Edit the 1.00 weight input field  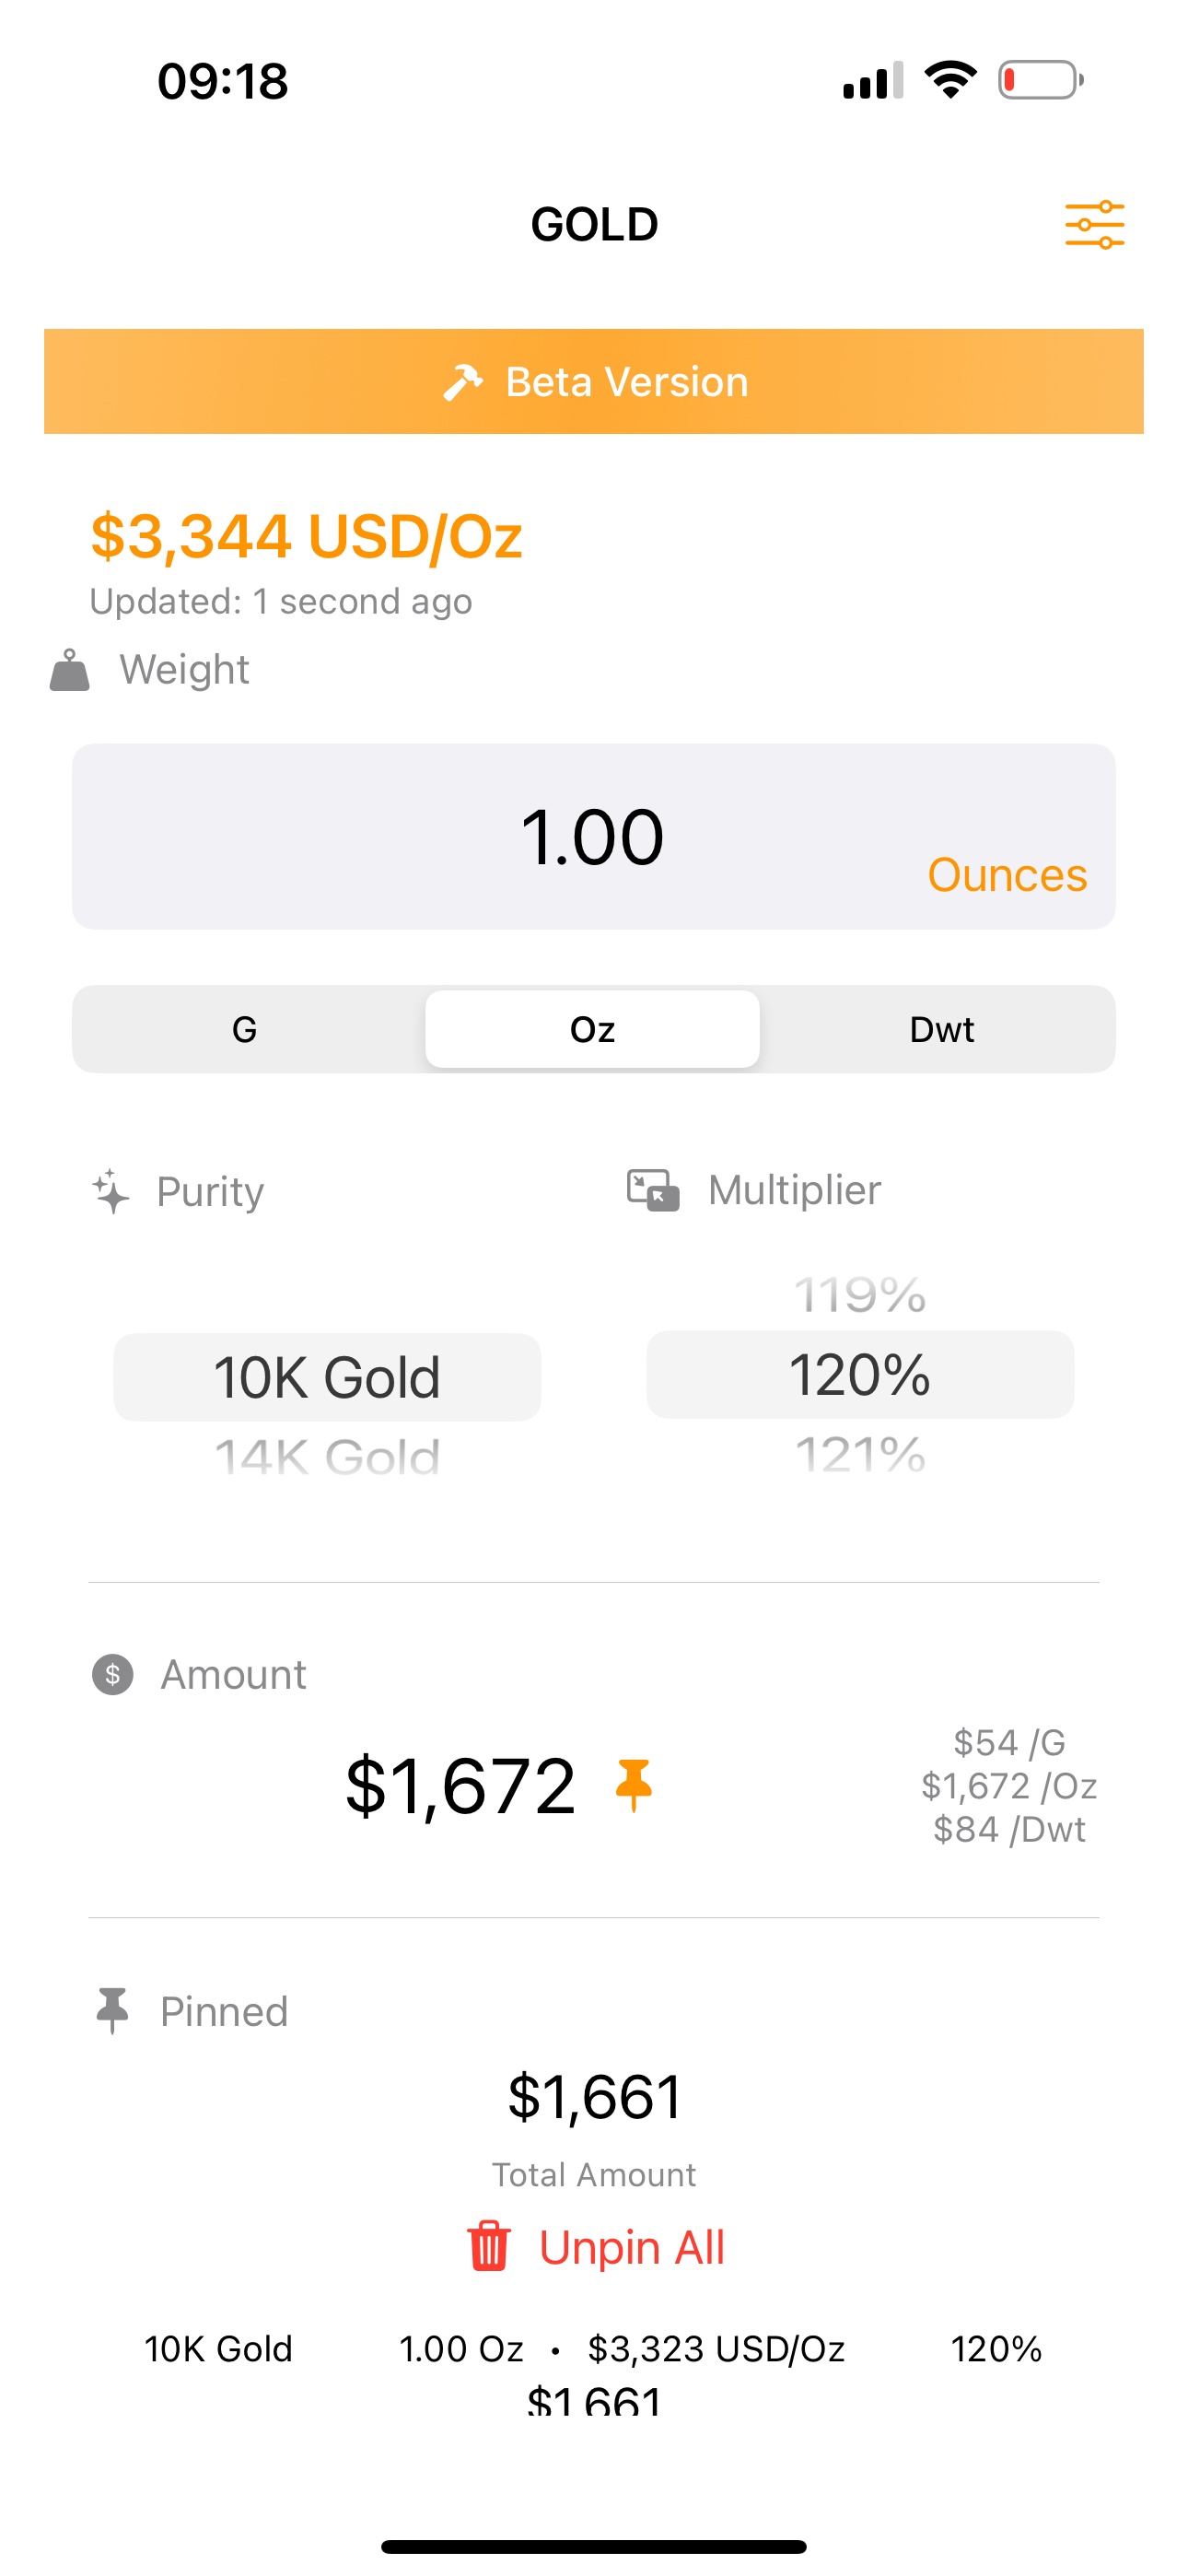point(594,836)
